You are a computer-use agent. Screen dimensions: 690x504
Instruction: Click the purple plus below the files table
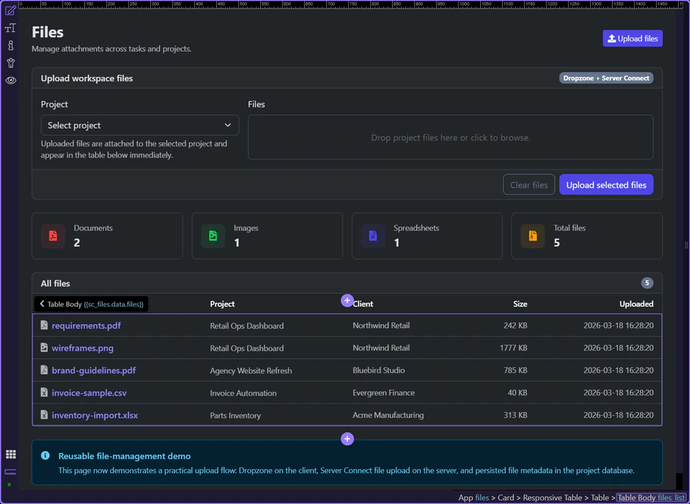tap(347, 439)
